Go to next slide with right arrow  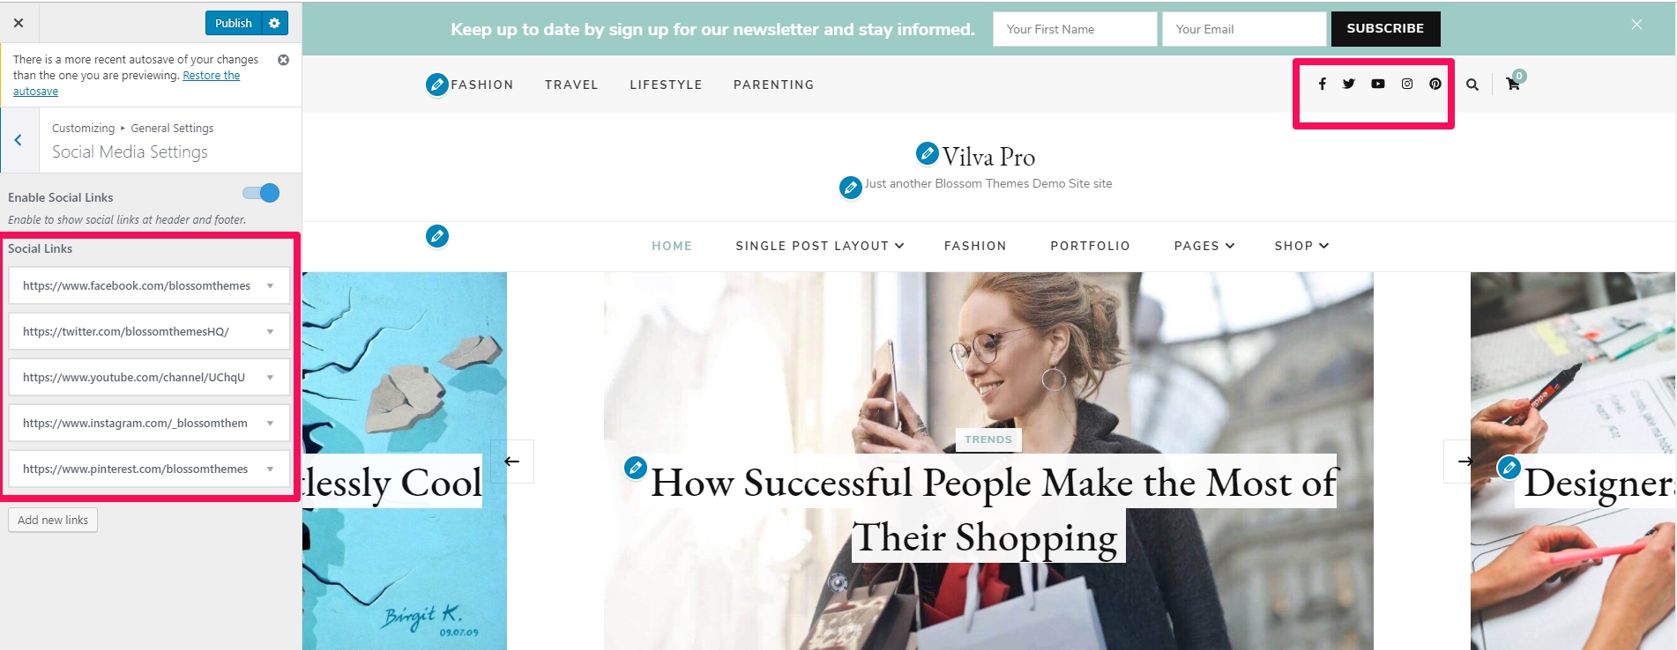click(1465, 462)
